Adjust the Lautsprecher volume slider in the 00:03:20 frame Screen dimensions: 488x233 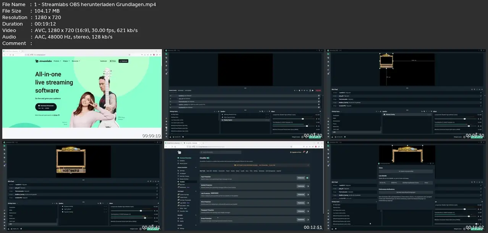click(x=294, y=119)
